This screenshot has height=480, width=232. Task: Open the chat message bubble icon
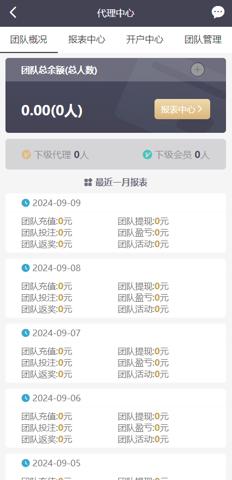[x=218, y=12]
